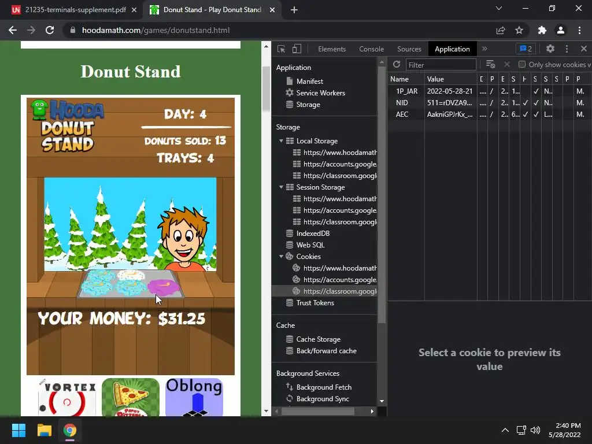This screenshot has height=444, width=592.
Task: Select classroom.google entry under Session Storage
Action: [335, 222]
